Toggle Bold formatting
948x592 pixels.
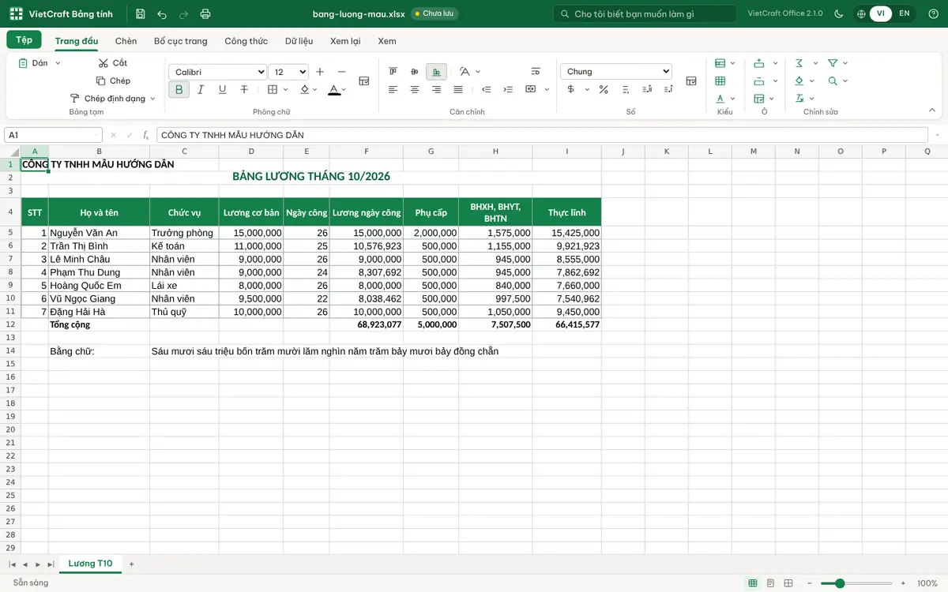click(179, 90)
